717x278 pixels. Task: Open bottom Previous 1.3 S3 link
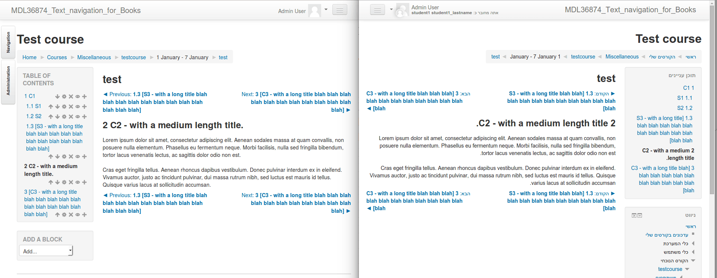coord(155,203)
